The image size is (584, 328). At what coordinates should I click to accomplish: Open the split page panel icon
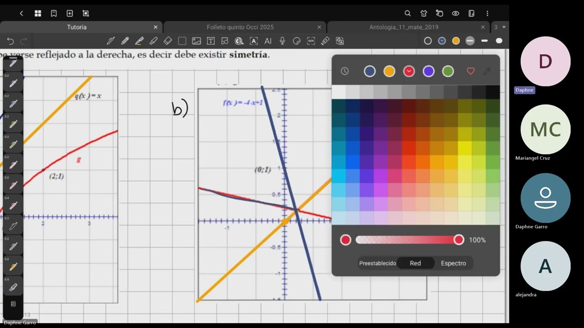[x=471, y=14]
